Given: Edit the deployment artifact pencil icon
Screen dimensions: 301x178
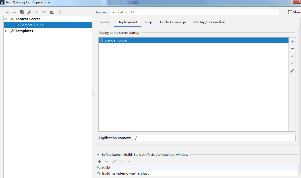Looking at the screenshot, I should tap(292, 71).
